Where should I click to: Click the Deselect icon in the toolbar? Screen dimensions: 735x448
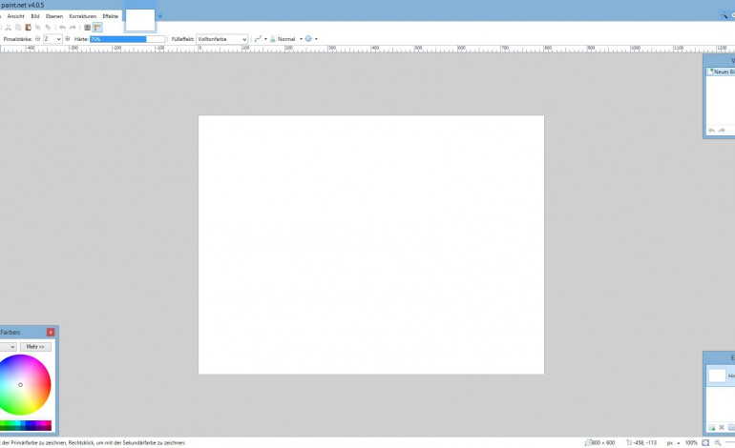pyautogui.click(x=48, y=28)
